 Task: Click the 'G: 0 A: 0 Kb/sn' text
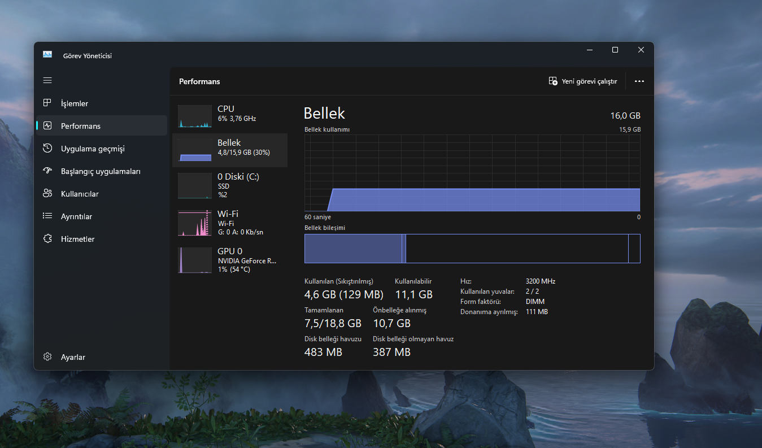[241, 232]
